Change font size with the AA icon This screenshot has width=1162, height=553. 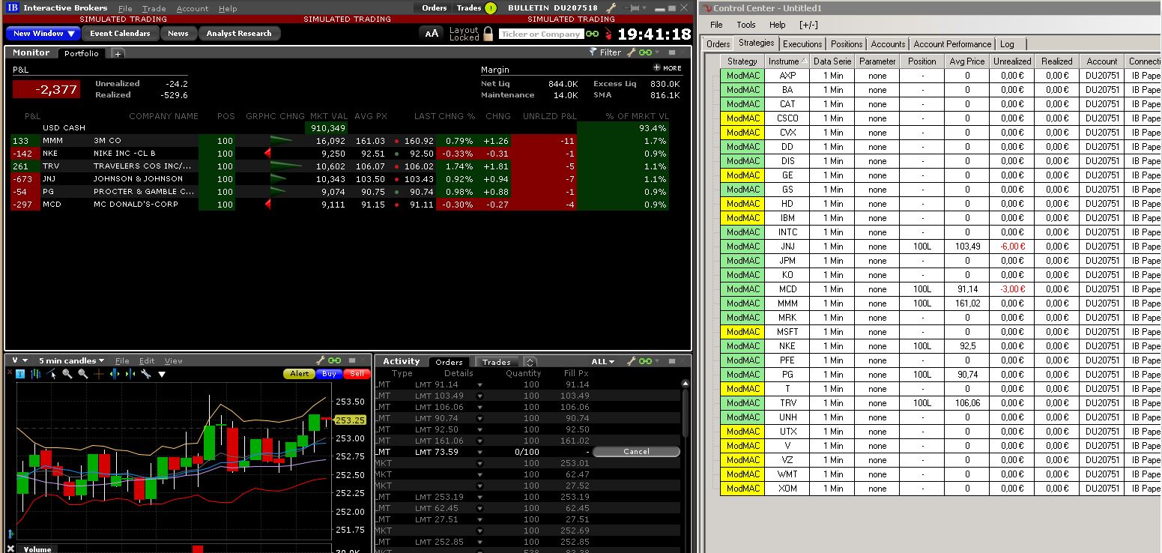click(432, 34)
